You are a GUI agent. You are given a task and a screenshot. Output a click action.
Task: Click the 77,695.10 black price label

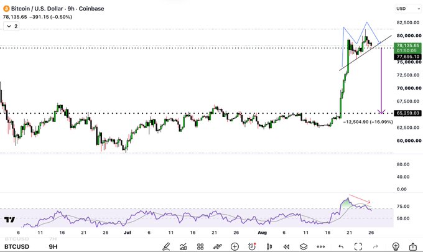[407, 57]
